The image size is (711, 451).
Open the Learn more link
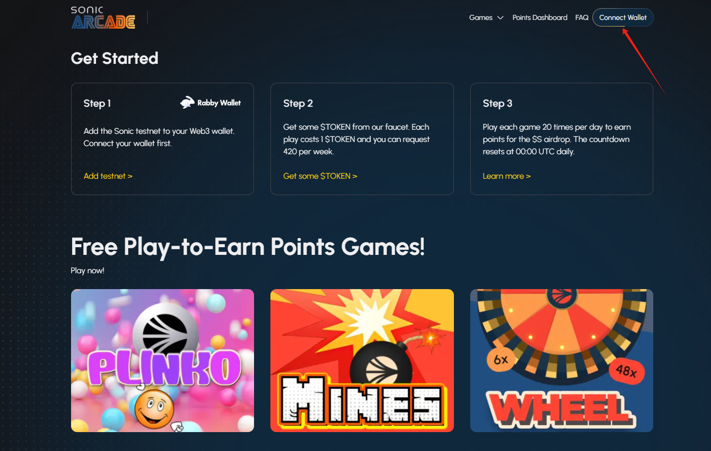pos(507,176)
